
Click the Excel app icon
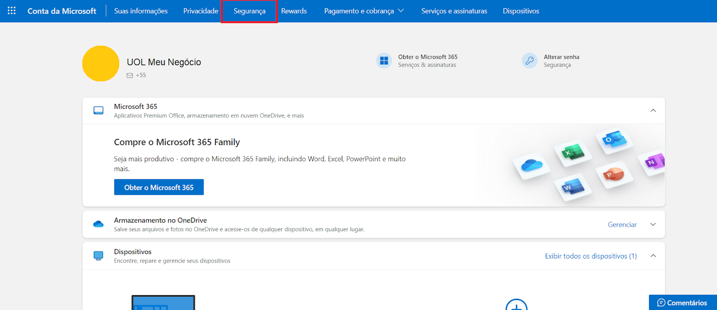573,153
